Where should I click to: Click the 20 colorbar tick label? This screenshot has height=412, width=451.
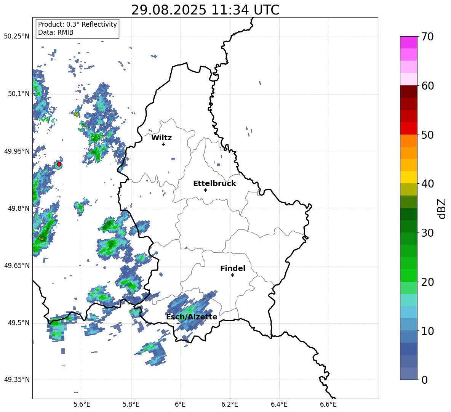click(x=427, y=282)
